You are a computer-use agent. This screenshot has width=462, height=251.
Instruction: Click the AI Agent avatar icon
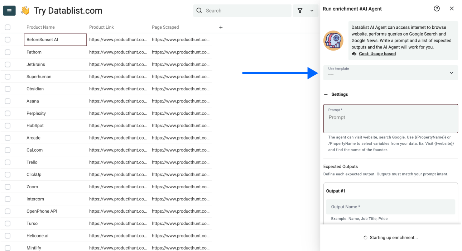click(x=333, y=41)
